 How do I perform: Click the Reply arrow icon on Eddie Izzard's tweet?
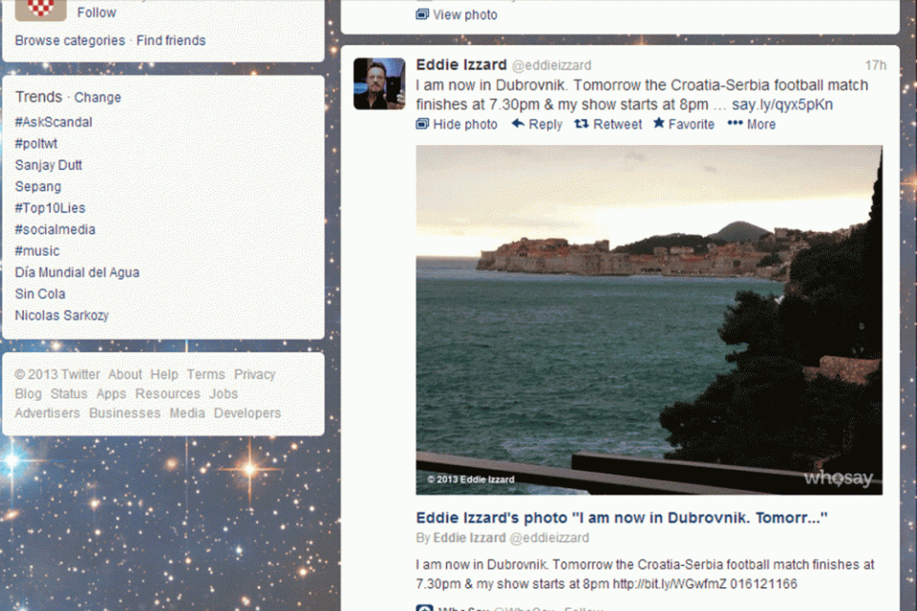click(x=518, y=123)
